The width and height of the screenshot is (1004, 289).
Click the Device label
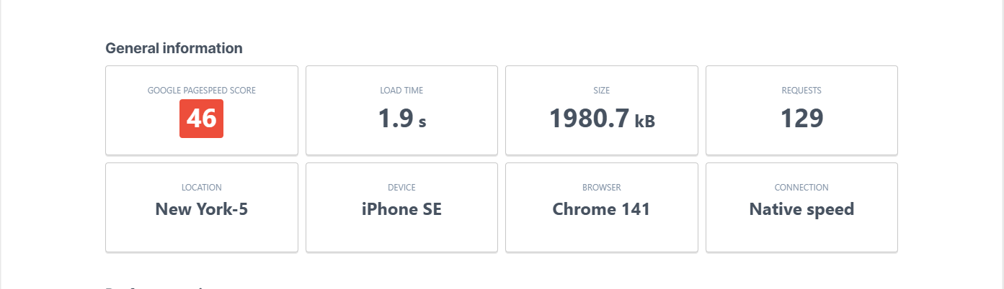401,188
